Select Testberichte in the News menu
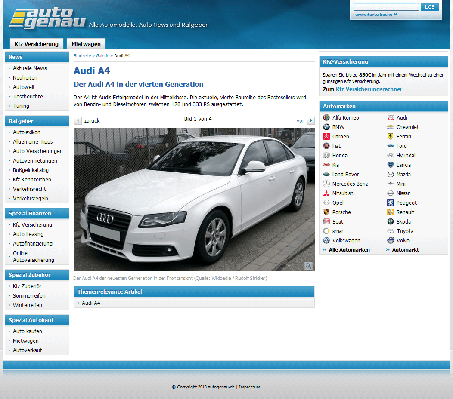Viewport: 453px width, 399px height. pyautogui.click(x=28, y=97)
